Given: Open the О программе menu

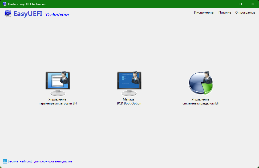Looking at the screenshot, I should click(x=245, y=12).
